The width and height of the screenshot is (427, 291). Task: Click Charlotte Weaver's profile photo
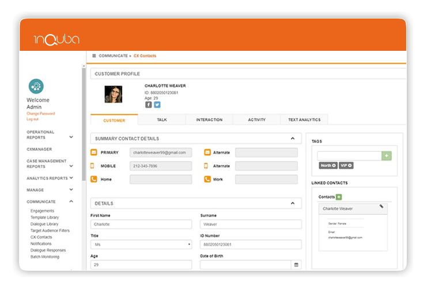114,94
